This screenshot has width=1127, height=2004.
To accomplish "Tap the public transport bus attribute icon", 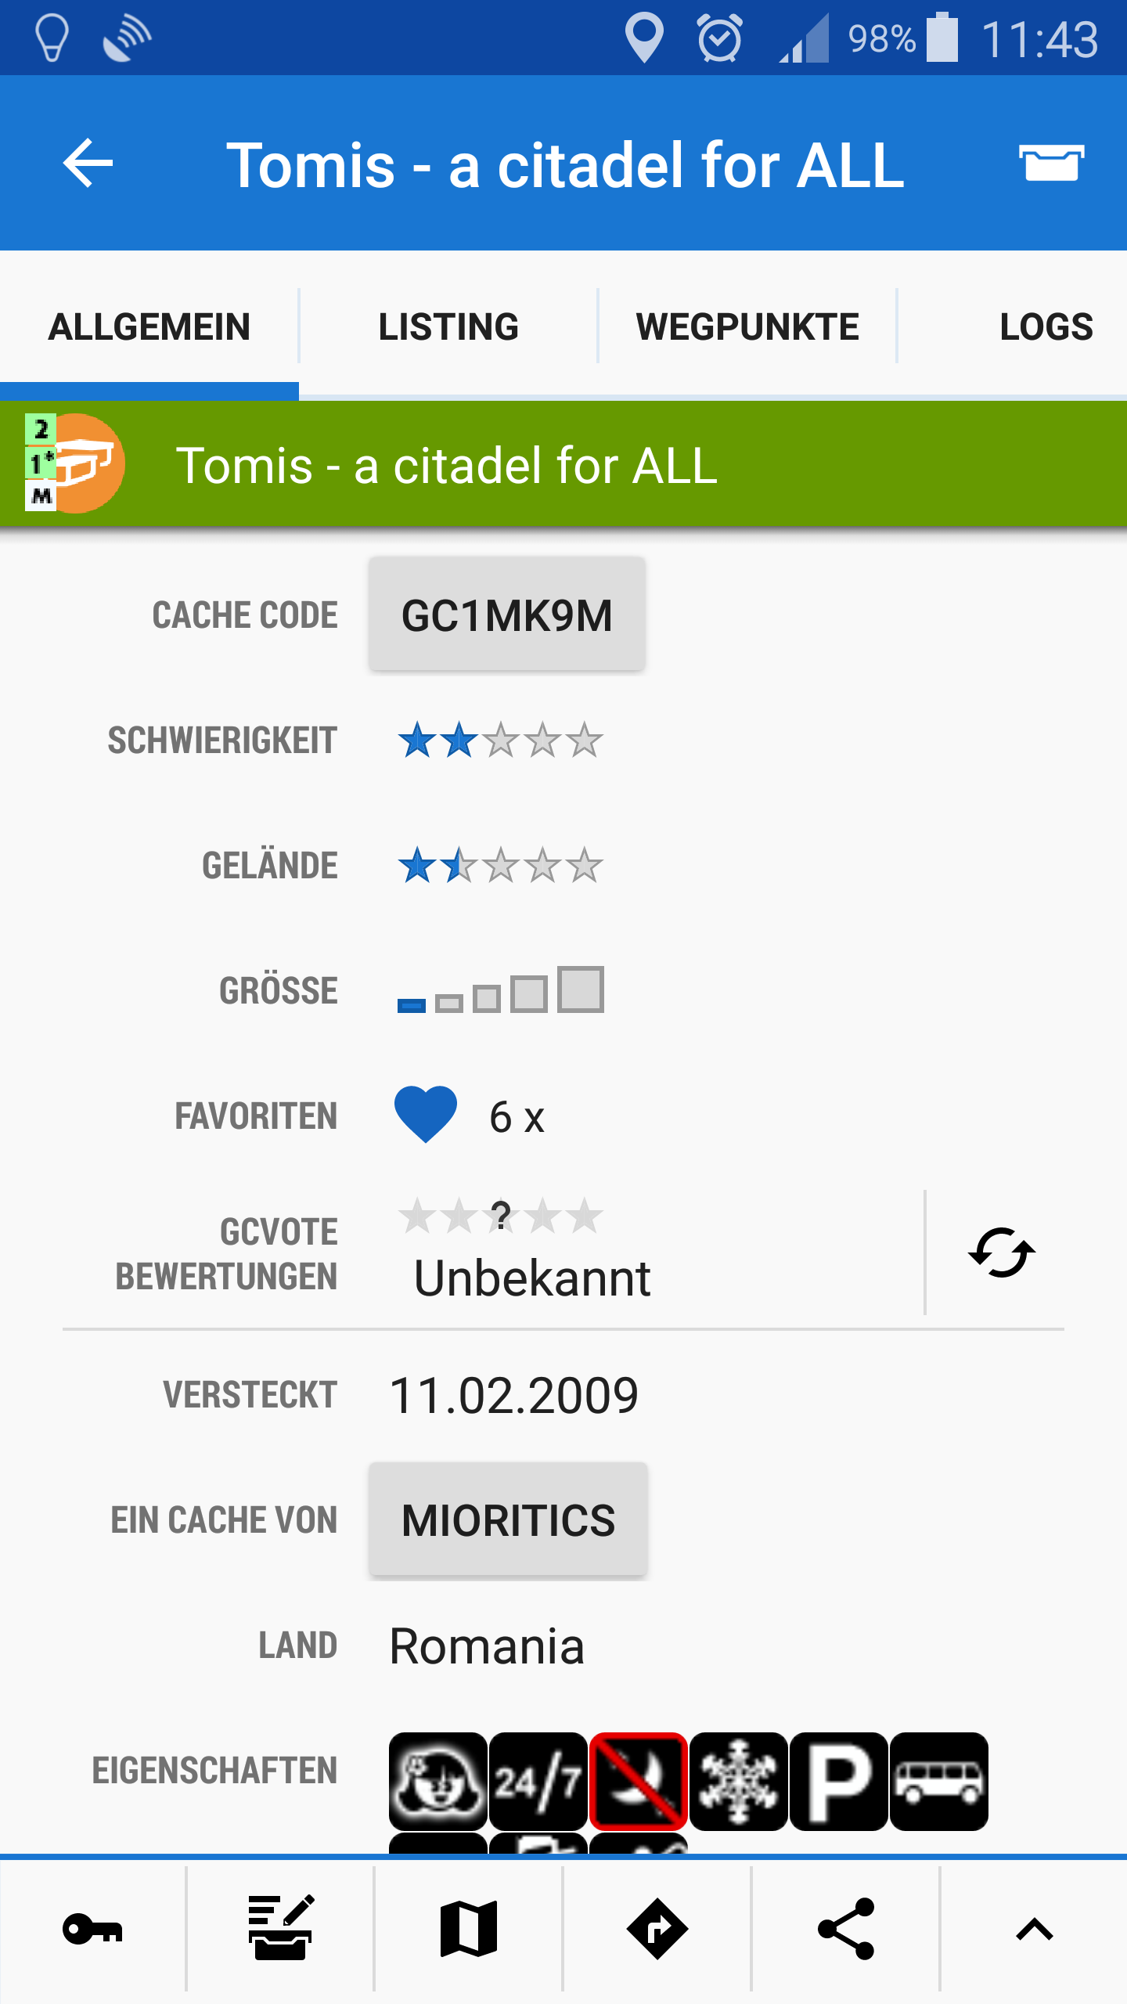I will [x=939, y=1782].
